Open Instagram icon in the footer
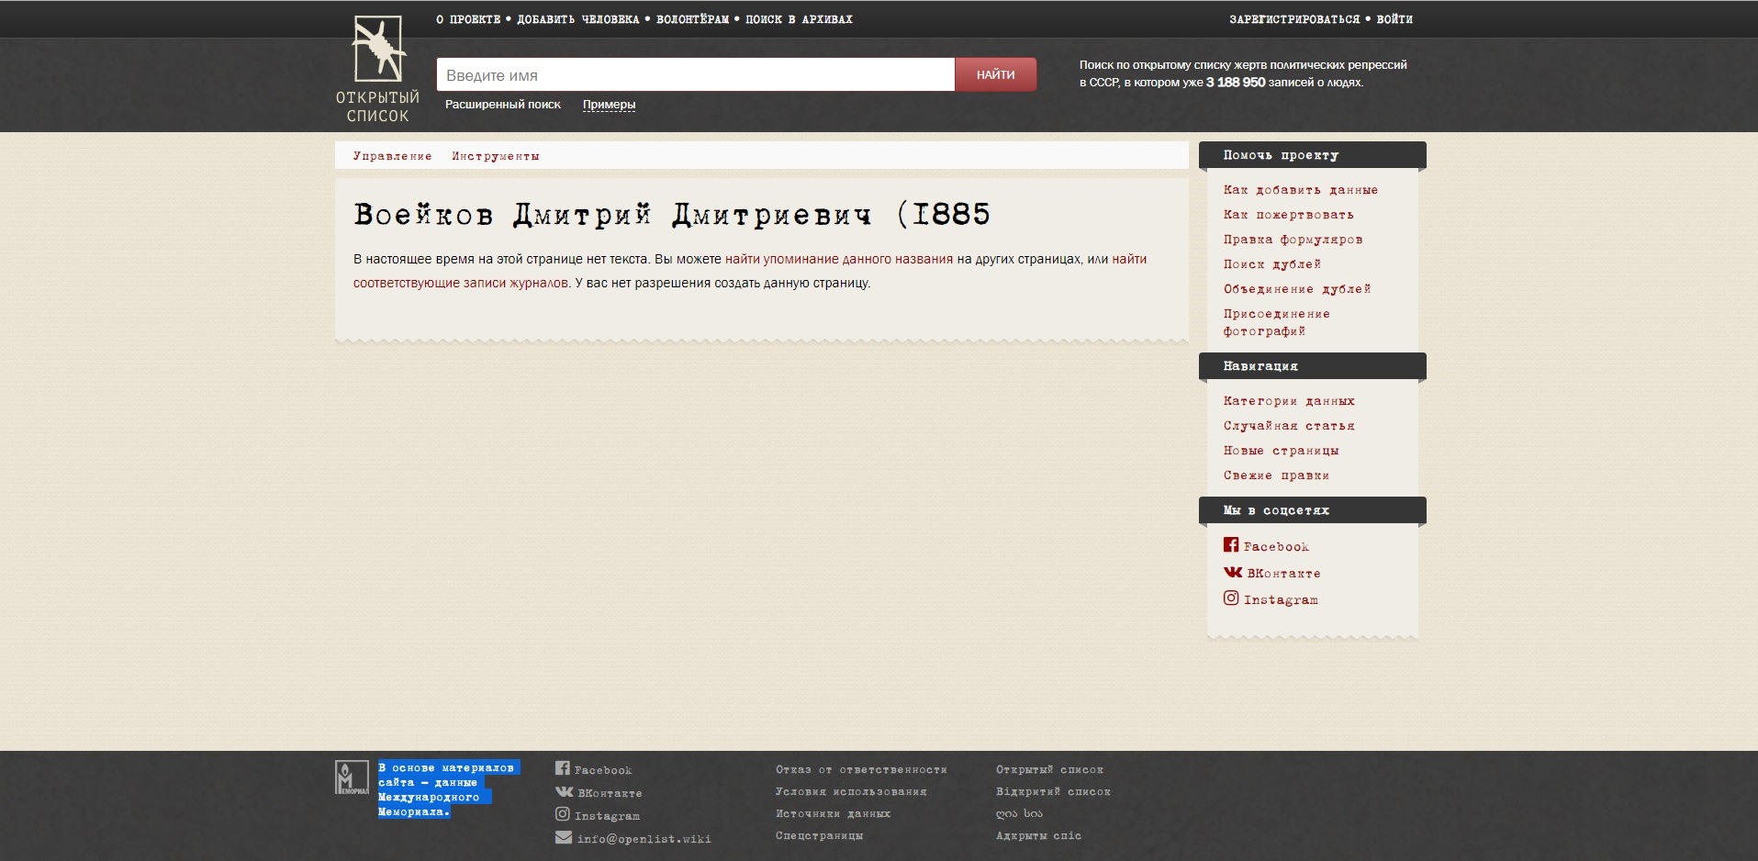The height and width of the screenshot is (861, 1758). [563, 814]
